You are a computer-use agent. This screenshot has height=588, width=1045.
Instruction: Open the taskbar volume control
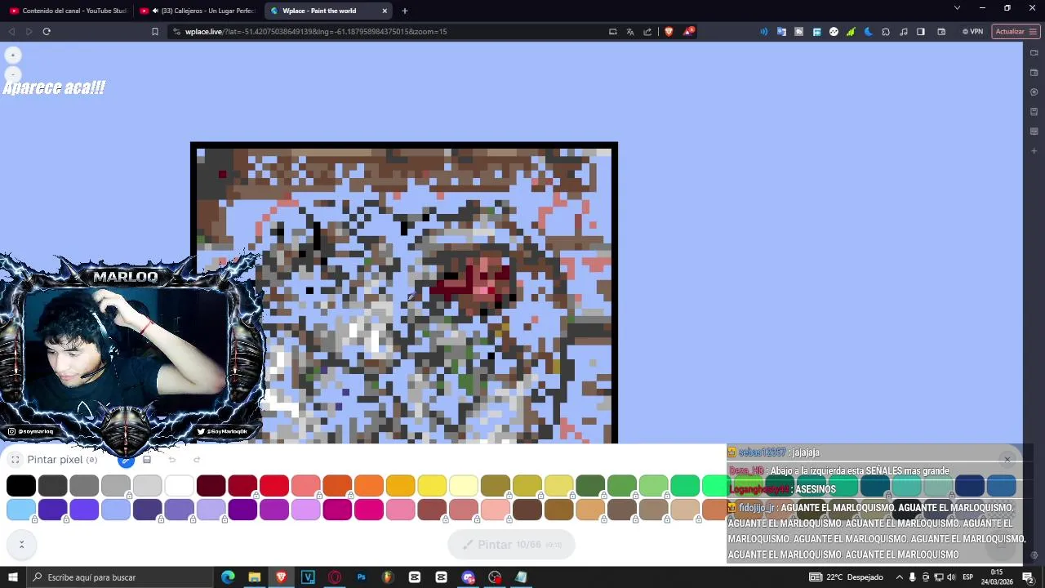(x=951, y=577)
